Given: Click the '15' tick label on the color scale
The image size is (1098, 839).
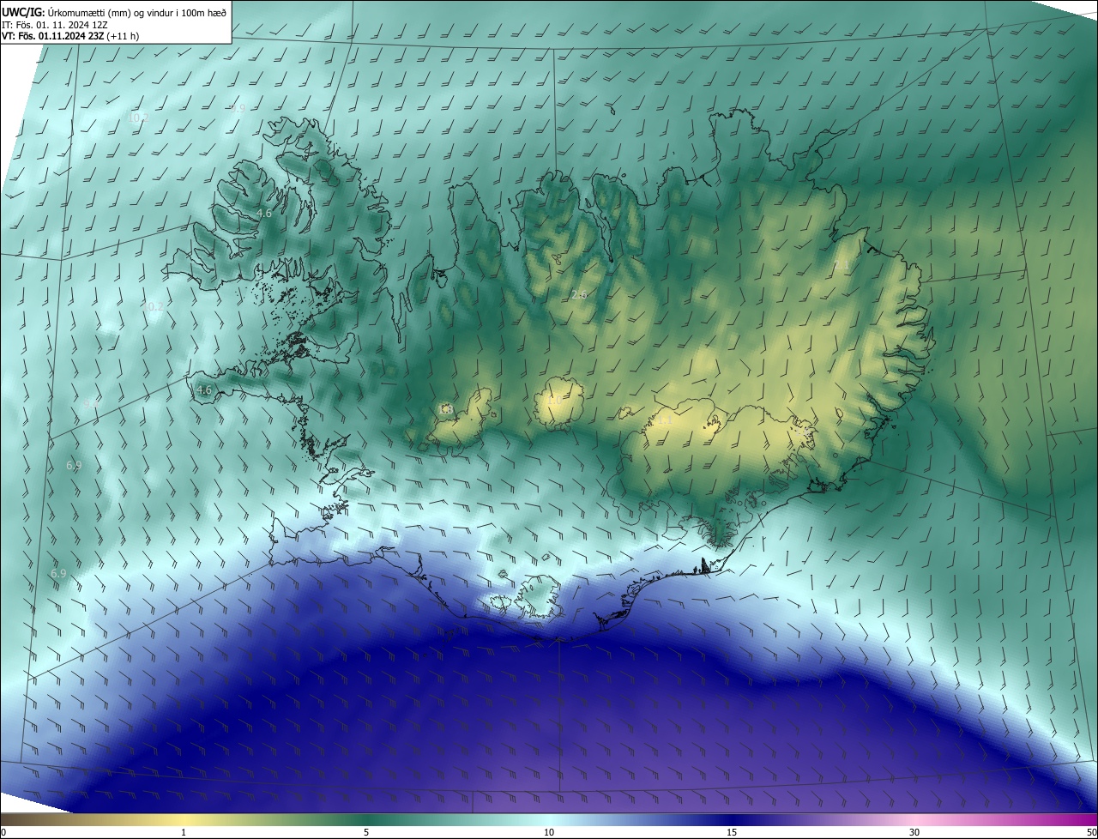Looking at the screenshot, I should point(732,832).
